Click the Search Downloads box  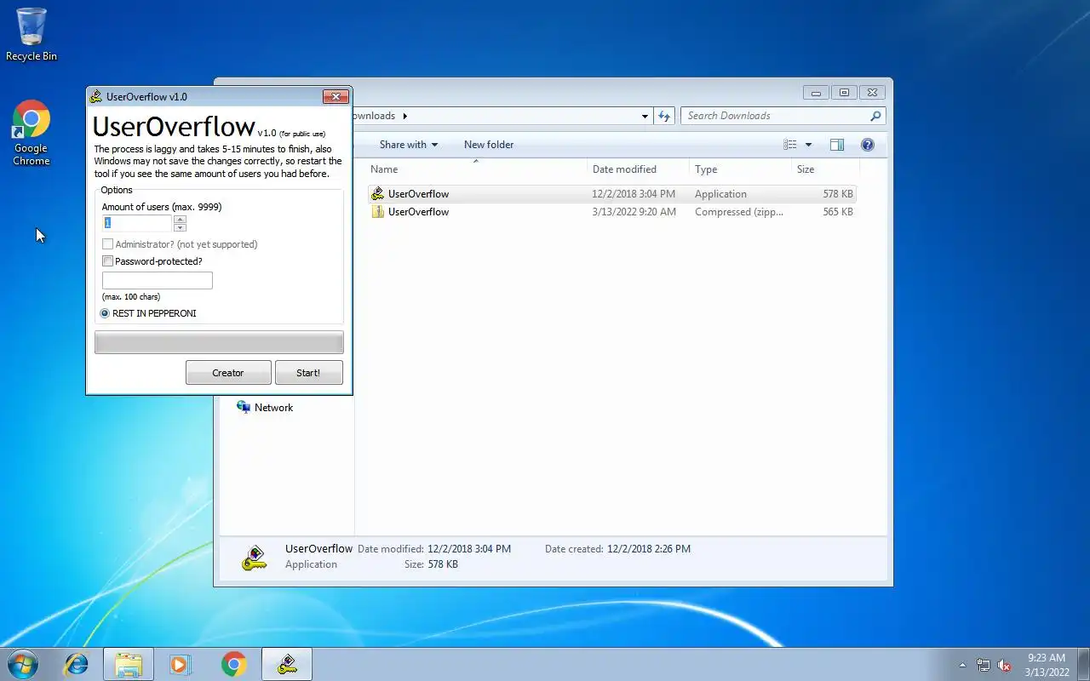click(783, 116)
